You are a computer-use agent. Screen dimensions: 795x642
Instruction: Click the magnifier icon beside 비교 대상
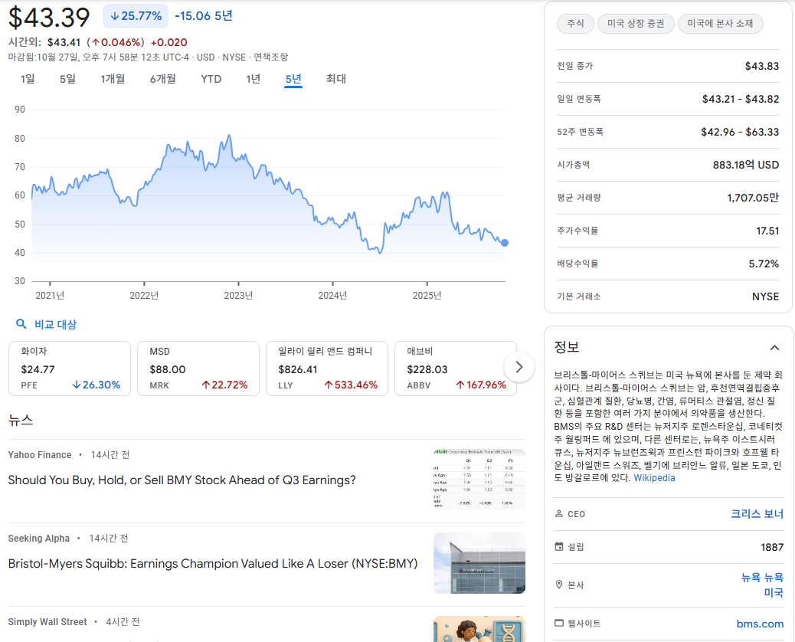tap(21, 324)
